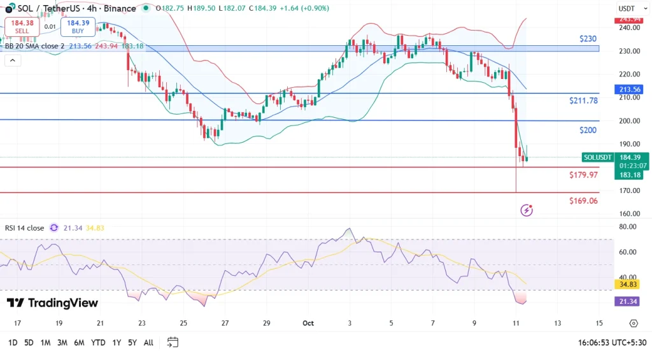Choose the YTD range option
This screenshot has height=351, width=652.
coord(98,342)
